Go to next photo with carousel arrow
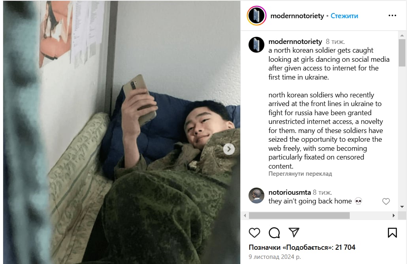 click(229, 149)
